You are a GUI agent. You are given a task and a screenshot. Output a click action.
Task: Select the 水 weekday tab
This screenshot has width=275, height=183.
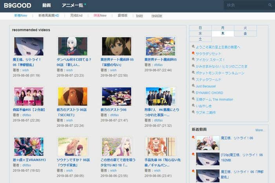tap(200, 33)
